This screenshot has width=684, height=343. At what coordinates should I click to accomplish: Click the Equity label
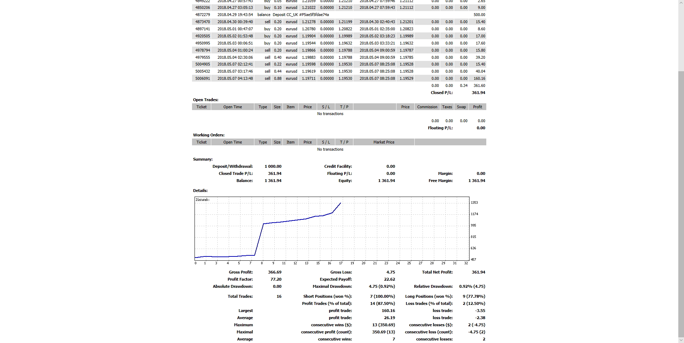click(345, 181)
